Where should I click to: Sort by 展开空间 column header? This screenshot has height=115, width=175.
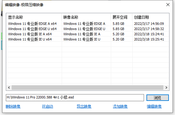coord(122,17)
